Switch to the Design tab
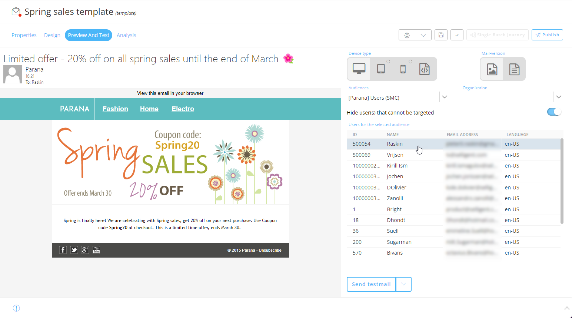Screen dimensions: 572x318 (52, 35)
